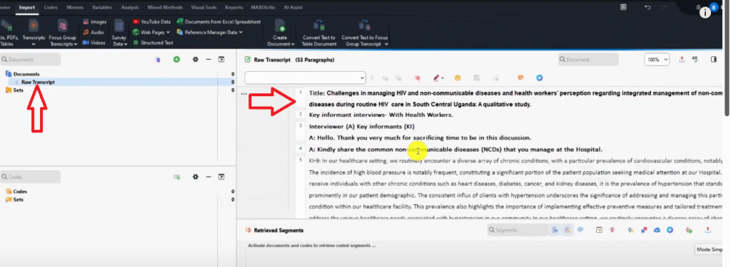Click paragraph number 5 in margin
The width and height of the screenshot is (731, 267).
[x=301, y=159]
